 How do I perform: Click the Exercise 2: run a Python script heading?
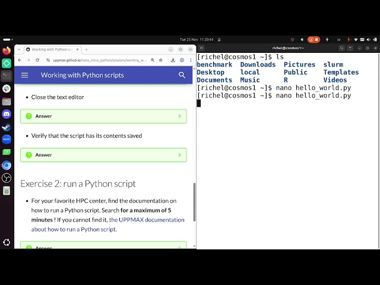pyautogui.click(x=78, y=183)
